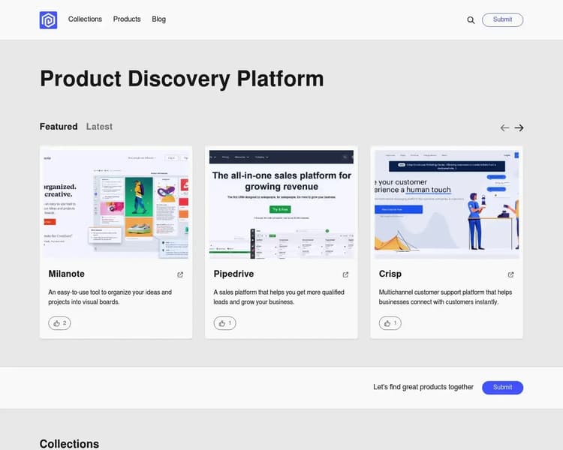Go to next featured products arrow
This screenshot has width=563, height=450.
tap(519, 127)
